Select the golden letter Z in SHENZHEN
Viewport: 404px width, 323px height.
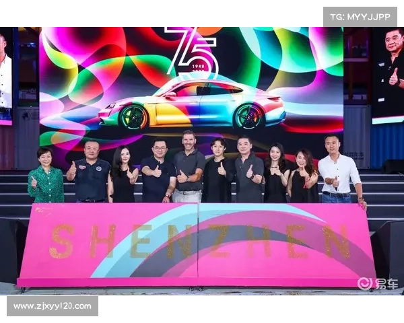coord(217,241)
